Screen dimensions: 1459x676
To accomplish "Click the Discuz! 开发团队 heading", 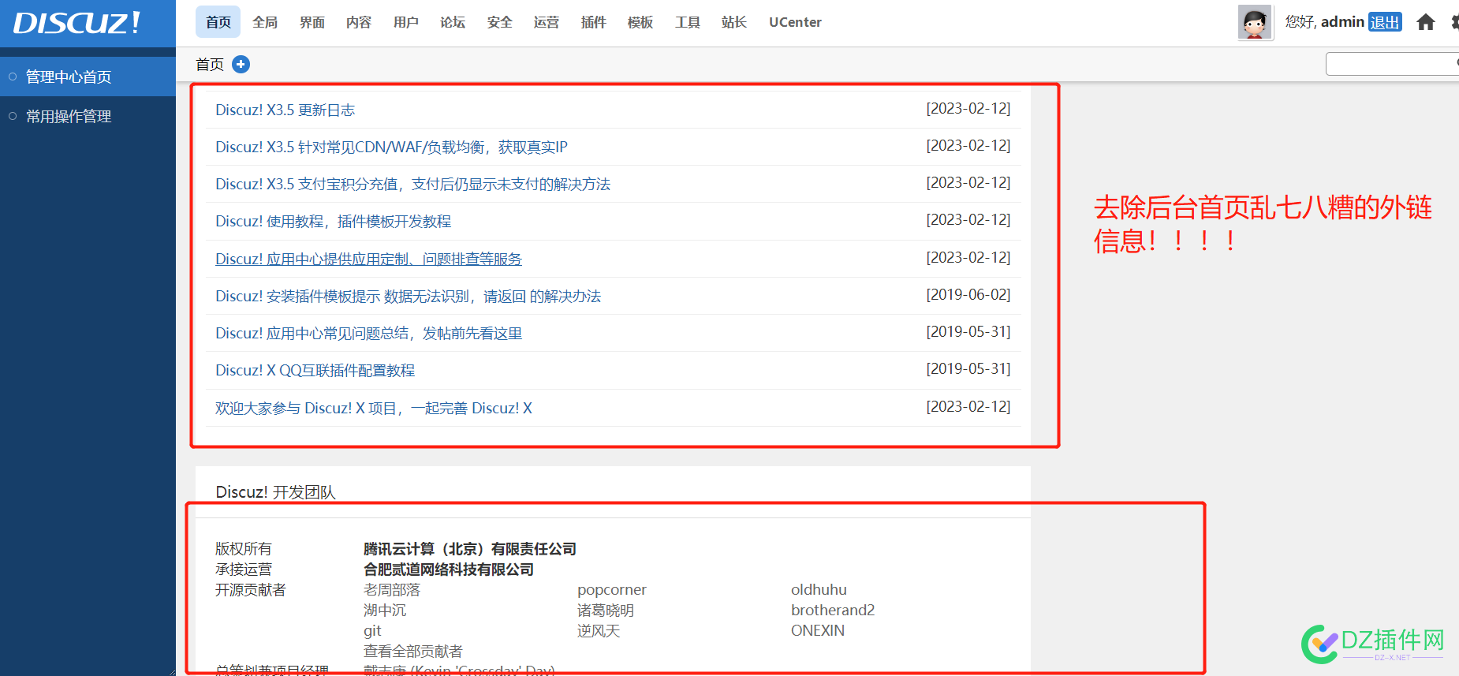I will coord(276,492).
